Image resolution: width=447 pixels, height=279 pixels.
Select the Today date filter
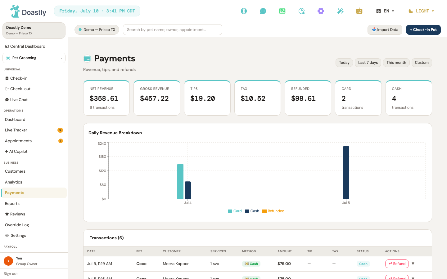pos(344,63)
